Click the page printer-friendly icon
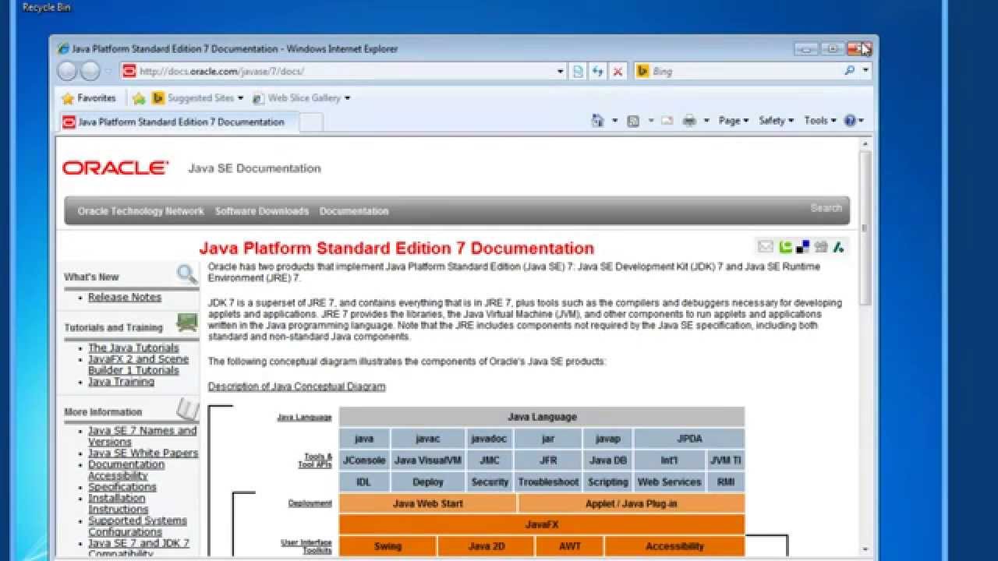The height and width of the screenshot is (561, 998). 821,247
